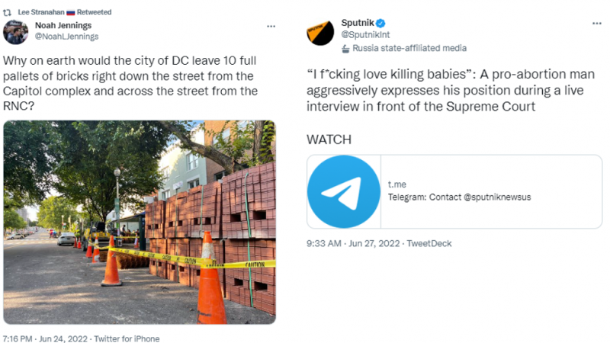Screen dimensions: 610x343
Task: Click the Sputnik display name
Action: point(358,23)
